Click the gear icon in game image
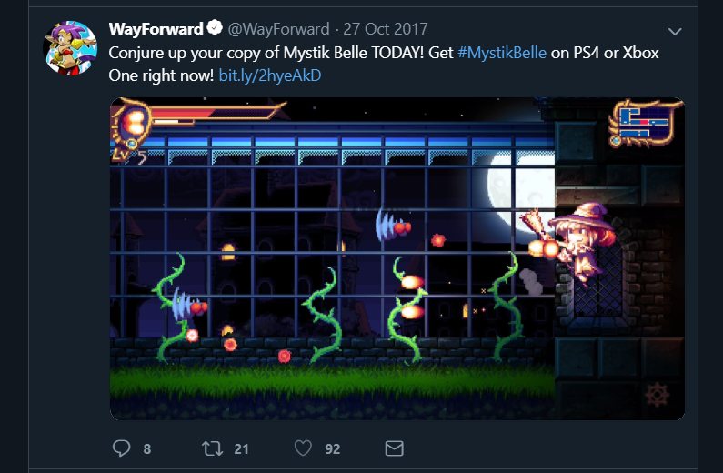723x473 pixels. [657, 395]
